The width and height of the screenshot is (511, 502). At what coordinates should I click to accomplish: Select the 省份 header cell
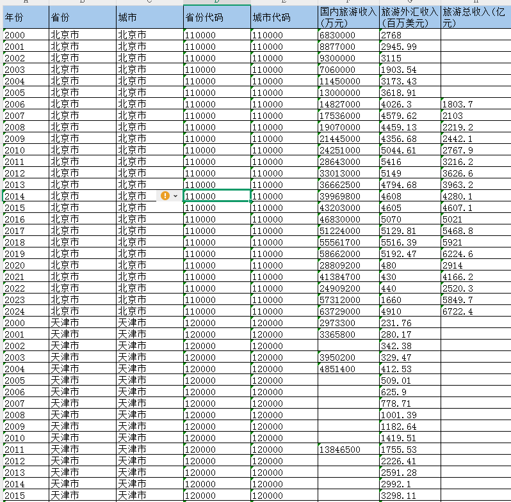coord(82,17)
